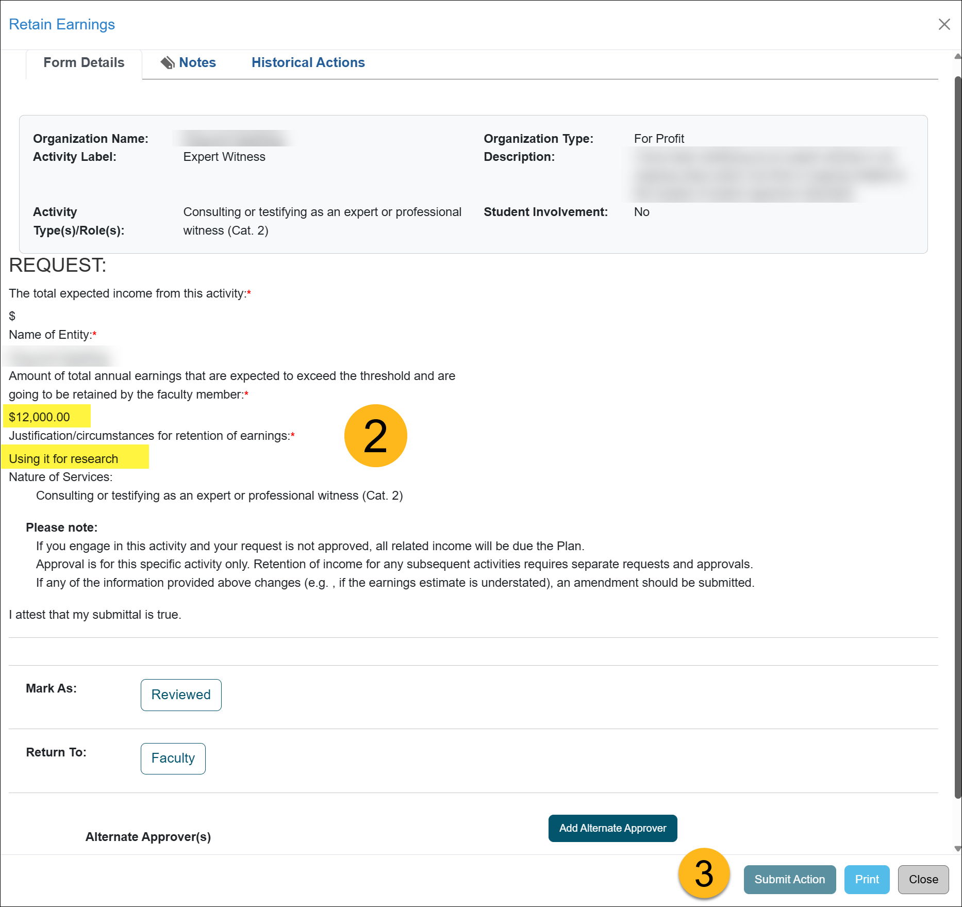Click the gray Close button
This screenshot has width=962, height=907.
[923, 879]
